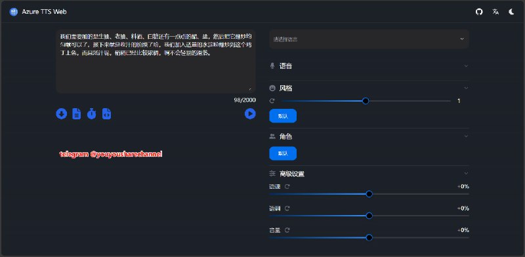The height and width of the screenshot is (257, 525).
Task: Click the document file icon under text box
Action: point(77,114)
